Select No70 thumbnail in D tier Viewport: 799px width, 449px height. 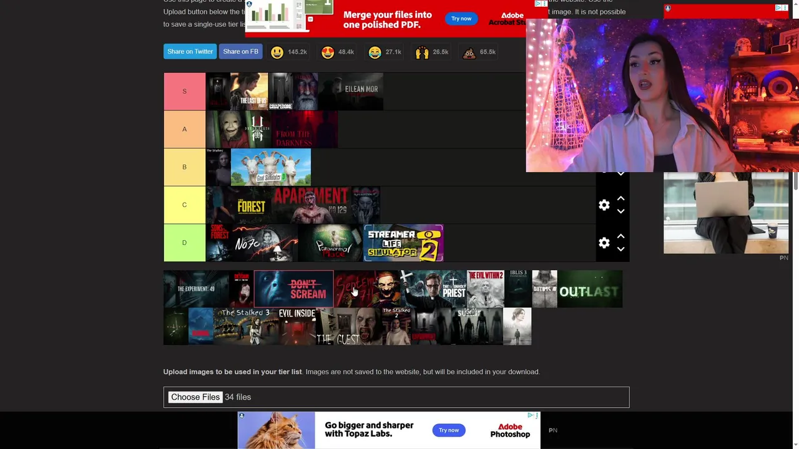(265, 243)
